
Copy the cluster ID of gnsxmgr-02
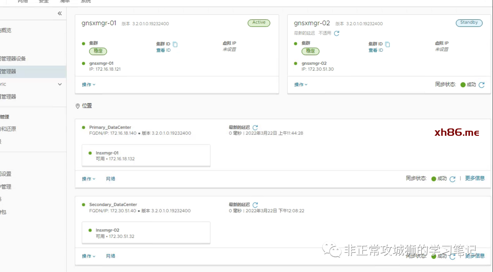(x=388, y=44)
